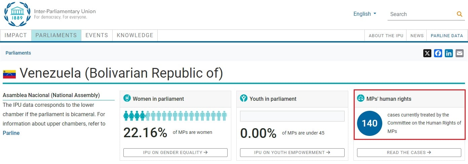This screenshot has width=468, height=164.
Task: Open the English language dropdown
Action: [365, 14]
